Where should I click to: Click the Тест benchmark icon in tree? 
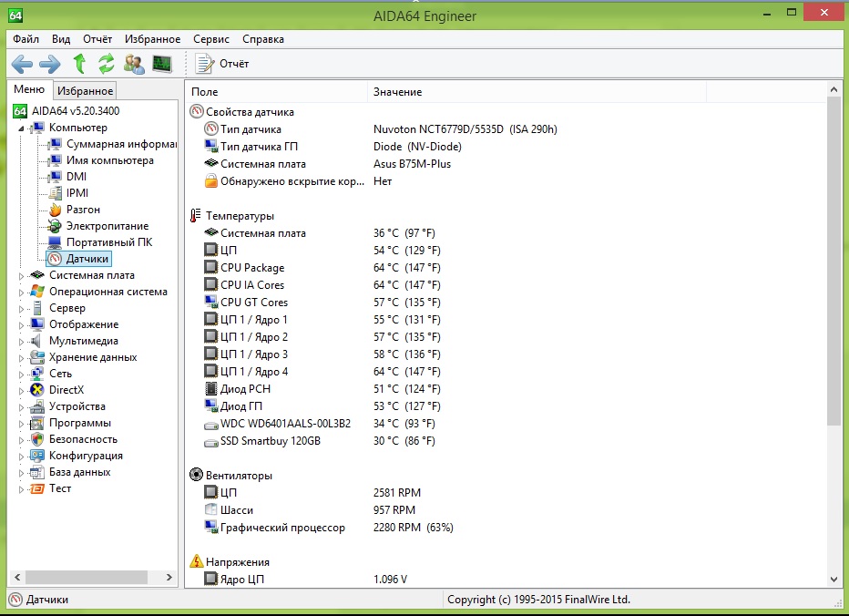coord(37,488)
